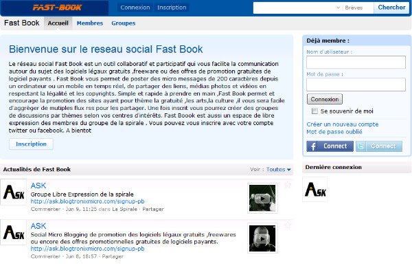Star the Social Micro Blogging post
Image resolution: width=412 pixels, height=268 pixels.
point(288,225)
